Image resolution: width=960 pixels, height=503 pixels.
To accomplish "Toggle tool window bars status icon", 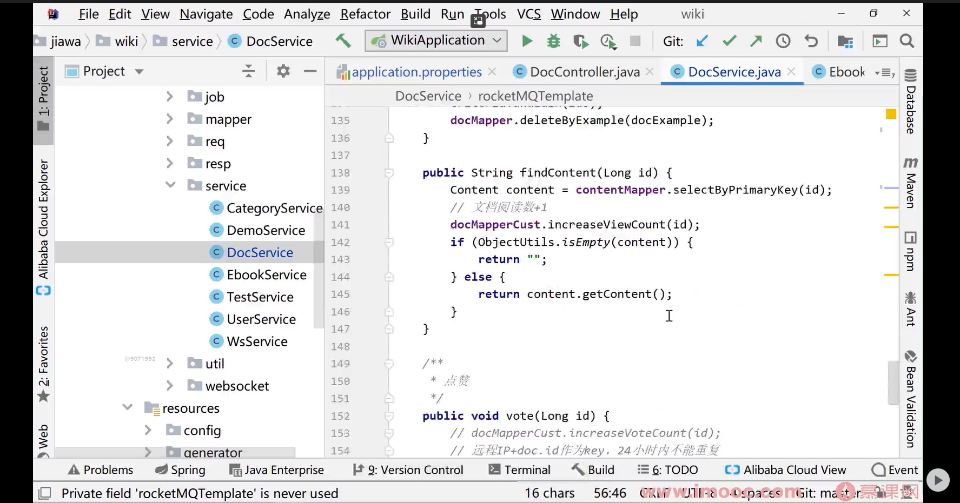I will click(x=45, y=493).
